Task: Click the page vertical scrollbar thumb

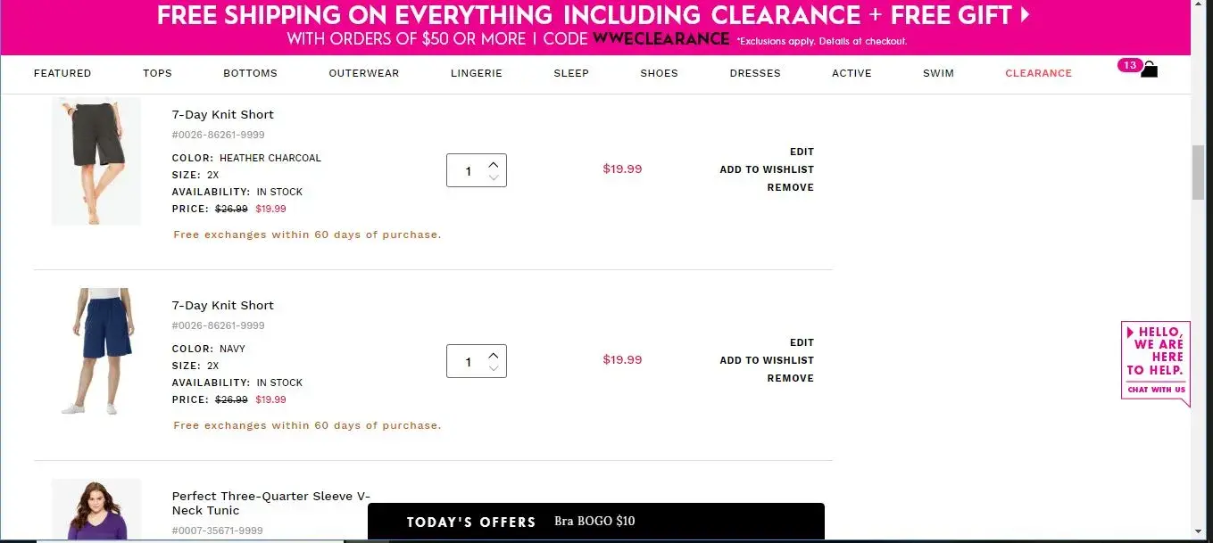Action: (x=1199, y=172)
